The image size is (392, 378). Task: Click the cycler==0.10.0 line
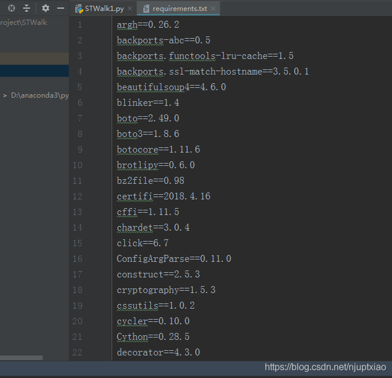point(153,321)
